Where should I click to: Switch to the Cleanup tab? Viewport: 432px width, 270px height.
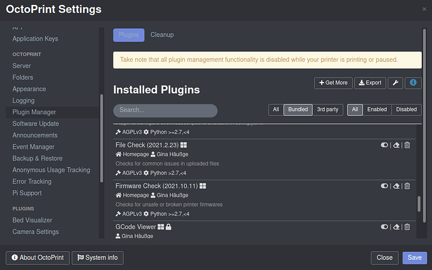click(x=162, y=35)
